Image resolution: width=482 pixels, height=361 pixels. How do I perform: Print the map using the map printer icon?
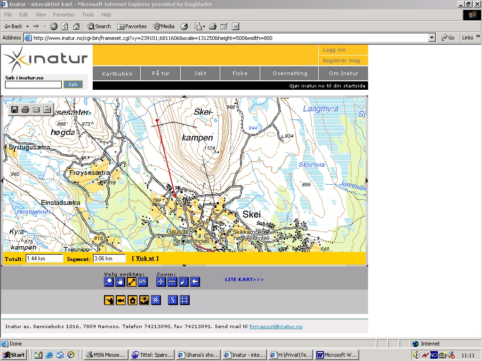pos(25,110)
